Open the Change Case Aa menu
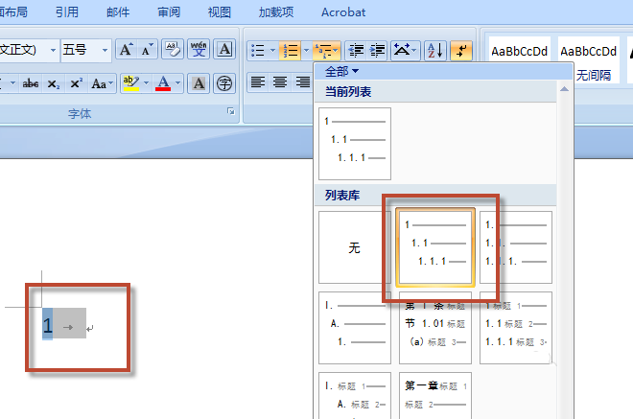The image size is (633, 419). (102, 83)
